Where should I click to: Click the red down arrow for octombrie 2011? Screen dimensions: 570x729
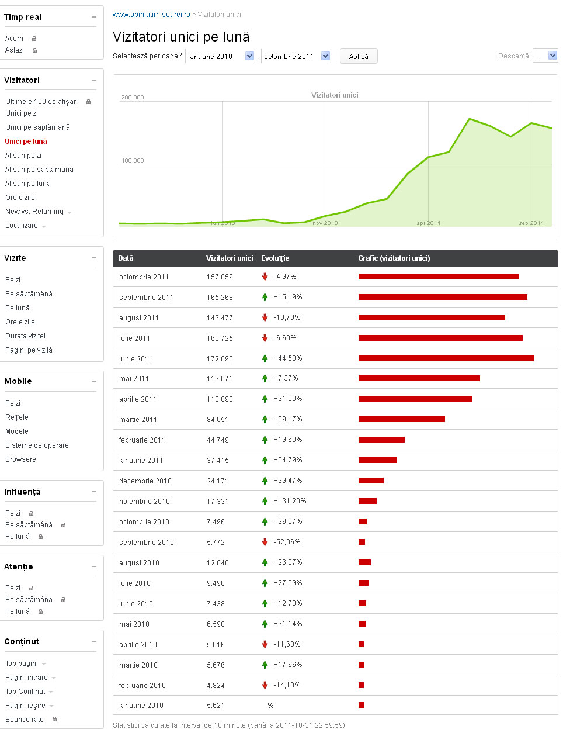coord(265,277)
